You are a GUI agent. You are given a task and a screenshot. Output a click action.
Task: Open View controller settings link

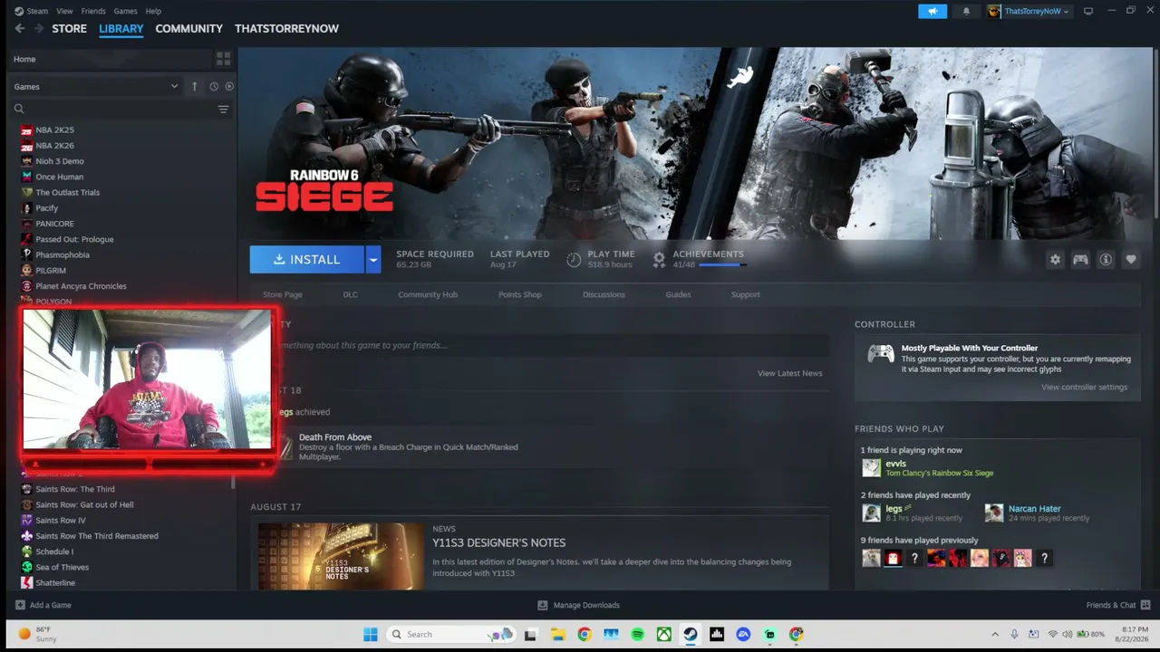point(1084,388)
